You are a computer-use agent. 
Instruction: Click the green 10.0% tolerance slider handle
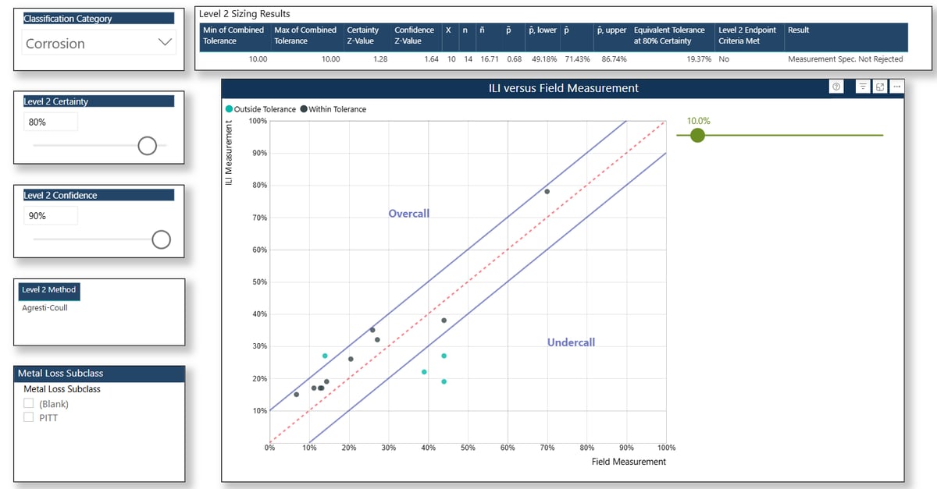point(698,136)
